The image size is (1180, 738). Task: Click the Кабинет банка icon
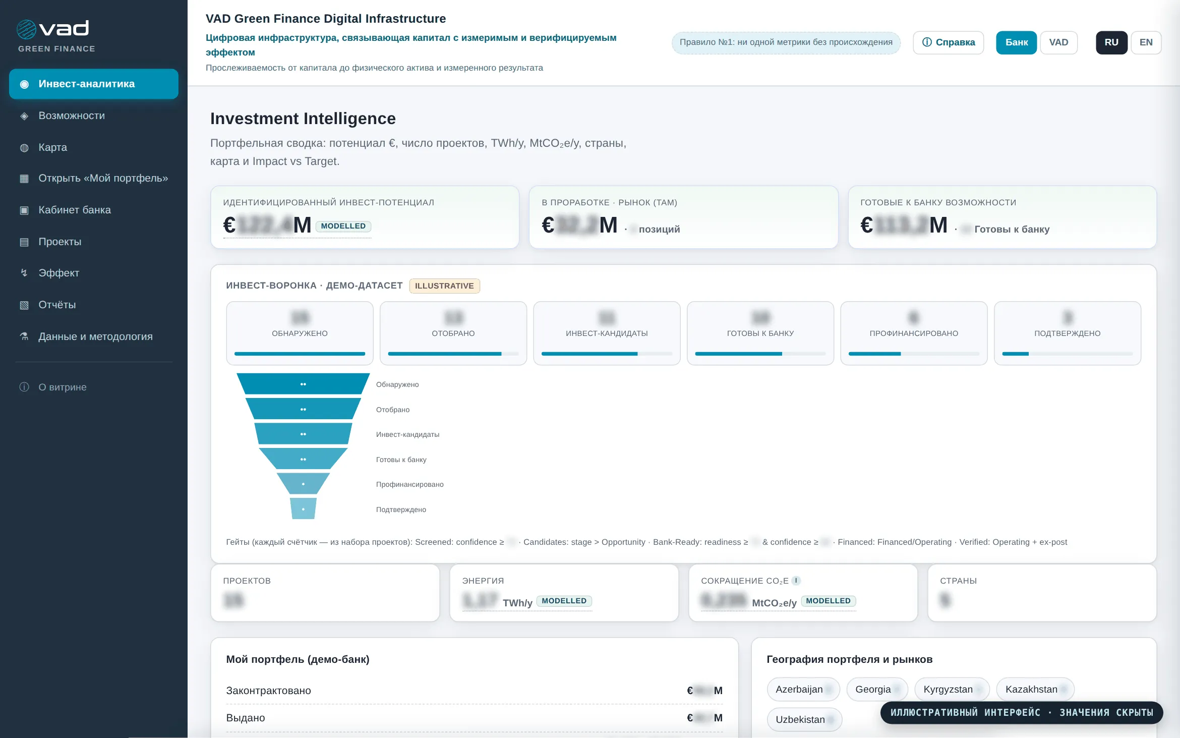tap(24, 210)
